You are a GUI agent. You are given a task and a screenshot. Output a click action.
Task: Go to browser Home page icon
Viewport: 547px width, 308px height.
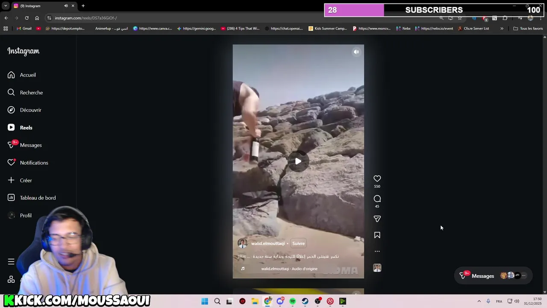(37, 18)
